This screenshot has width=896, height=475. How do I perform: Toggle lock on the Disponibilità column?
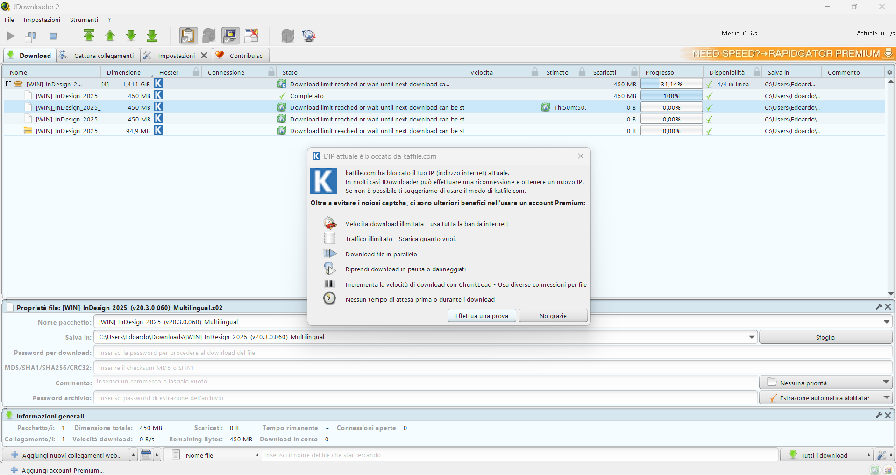coord(757,72)
